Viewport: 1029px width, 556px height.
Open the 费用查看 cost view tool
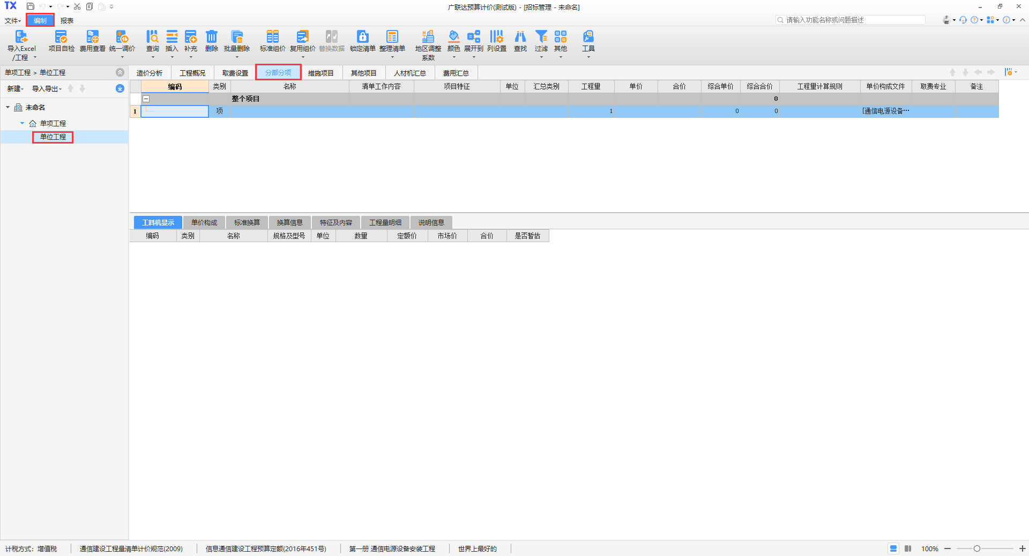tap(92, 37)
